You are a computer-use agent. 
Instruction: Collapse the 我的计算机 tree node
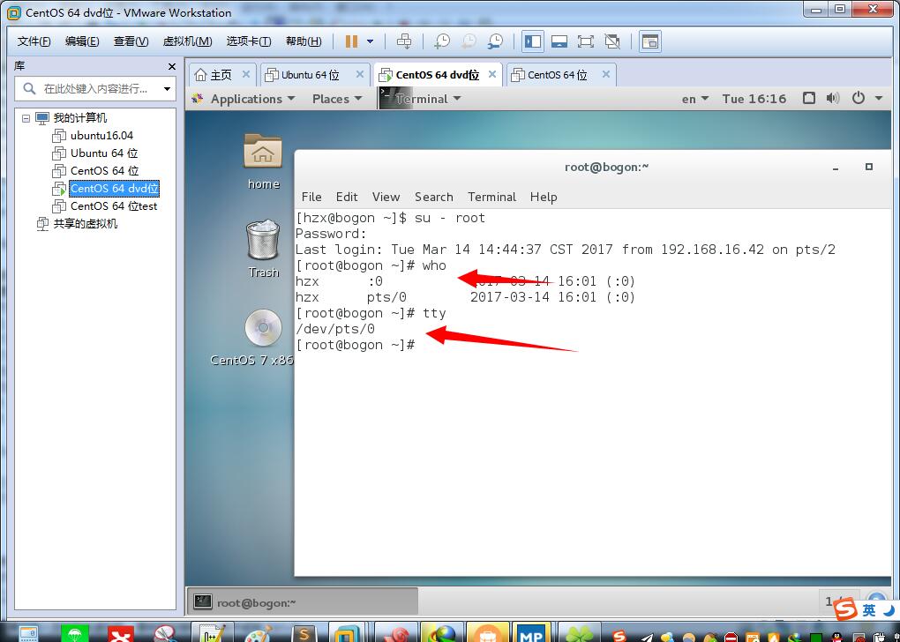click(26, 118)
